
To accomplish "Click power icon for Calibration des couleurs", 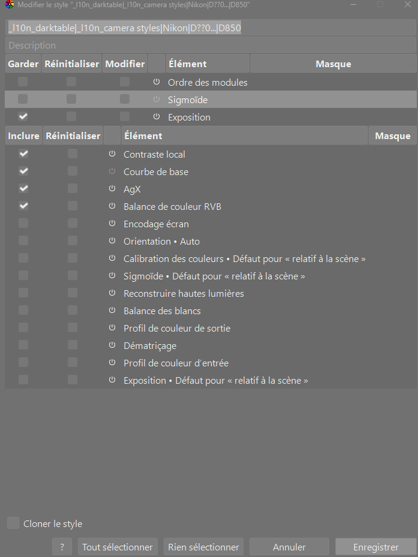I will click(112, 258).
